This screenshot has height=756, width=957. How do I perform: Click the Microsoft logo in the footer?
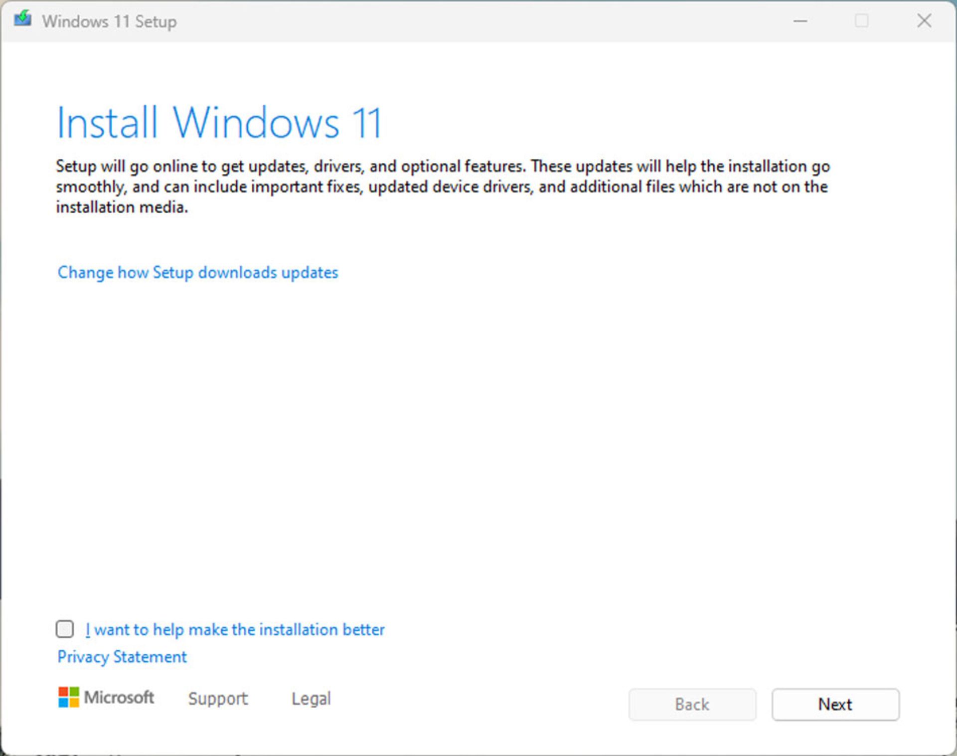tap(106, 697)
